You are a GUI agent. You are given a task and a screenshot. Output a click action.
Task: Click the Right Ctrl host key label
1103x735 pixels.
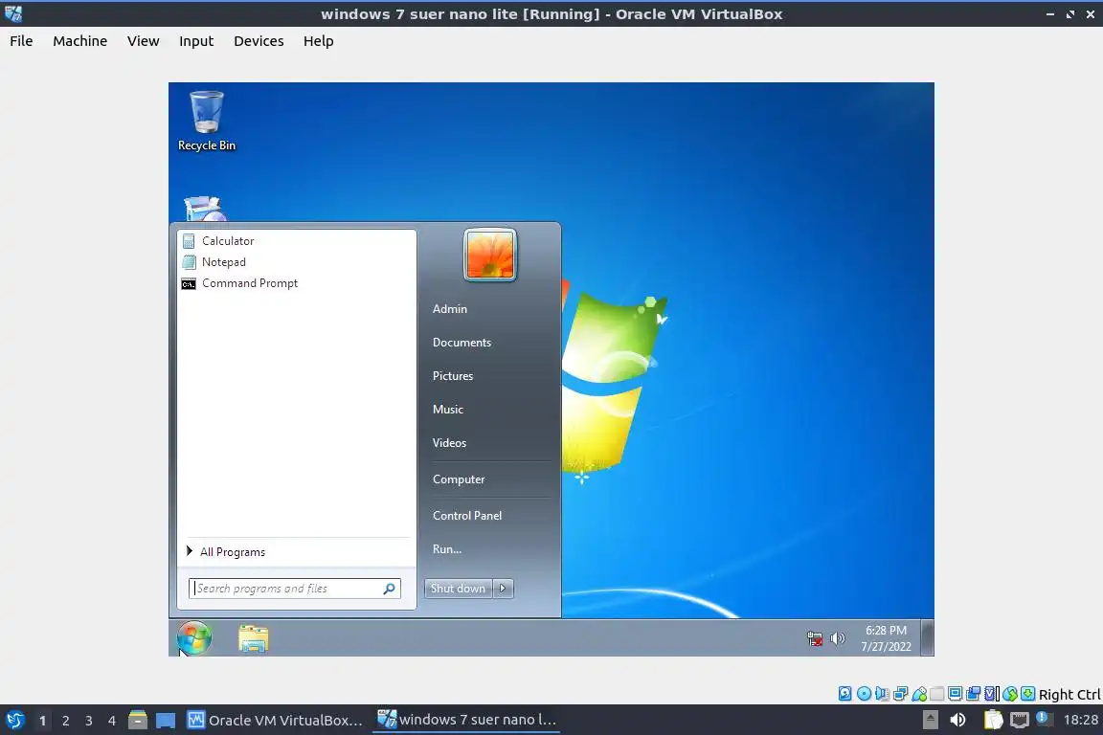point(1069,694)
